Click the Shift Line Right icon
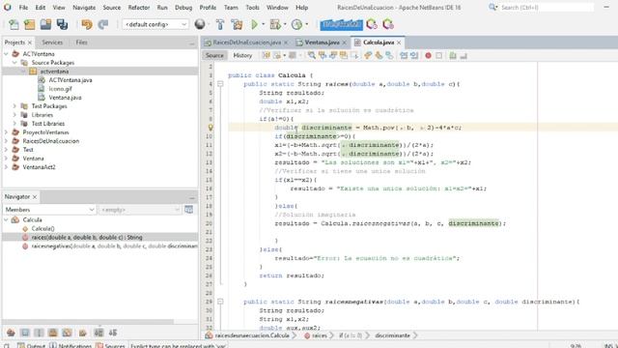This screenshot has width=618, height=348. pos(414,56)
